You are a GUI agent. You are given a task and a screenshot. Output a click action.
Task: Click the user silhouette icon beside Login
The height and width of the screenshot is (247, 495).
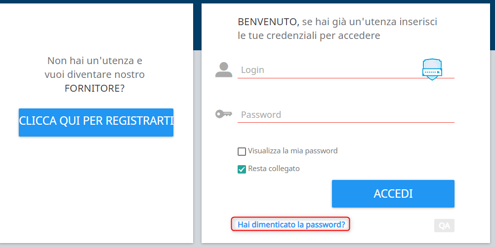(224, 70)
